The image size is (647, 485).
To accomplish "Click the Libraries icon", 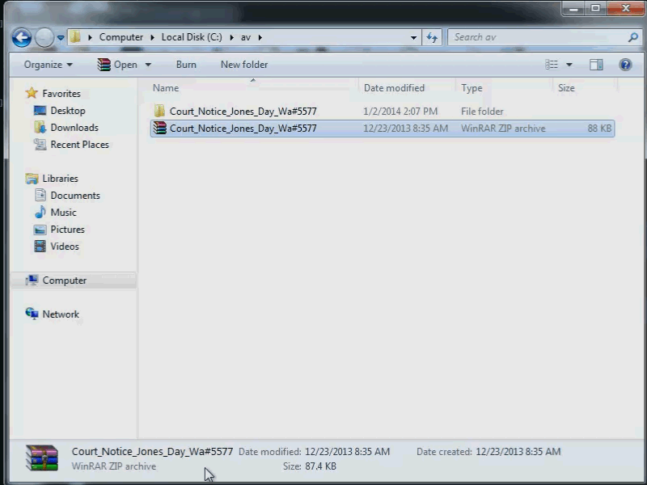I will [x=32, y=179].
